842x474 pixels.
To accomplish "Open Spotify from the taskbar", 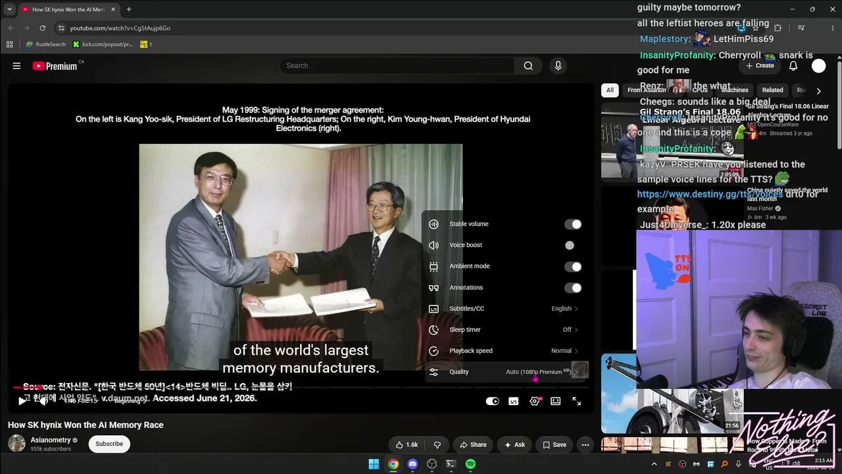I will (x=470, y=464).
